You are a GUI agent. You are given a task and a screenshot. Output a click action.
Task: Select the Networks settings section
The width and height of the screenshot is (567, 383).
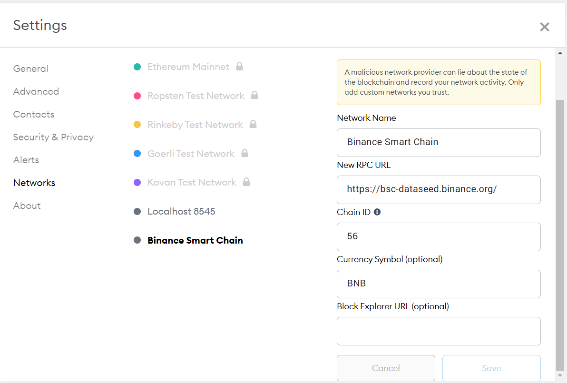click(34, 183)
